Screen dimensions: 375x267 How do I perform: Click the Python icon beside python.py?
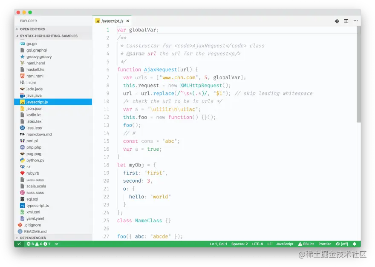click(22, 160)
